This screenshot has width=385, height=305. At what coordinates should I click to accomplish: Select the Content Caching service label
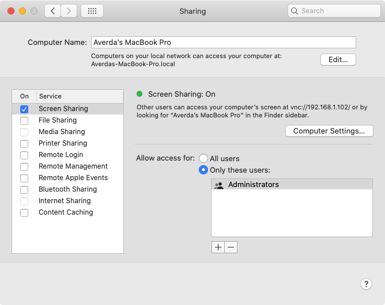click(66, 212)
